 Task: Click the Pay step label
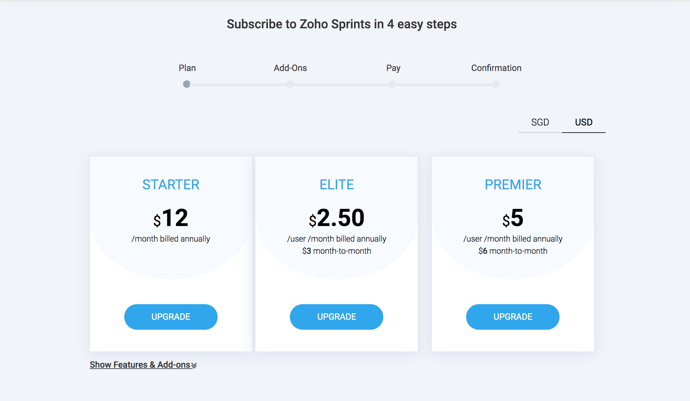pos(393,68)
